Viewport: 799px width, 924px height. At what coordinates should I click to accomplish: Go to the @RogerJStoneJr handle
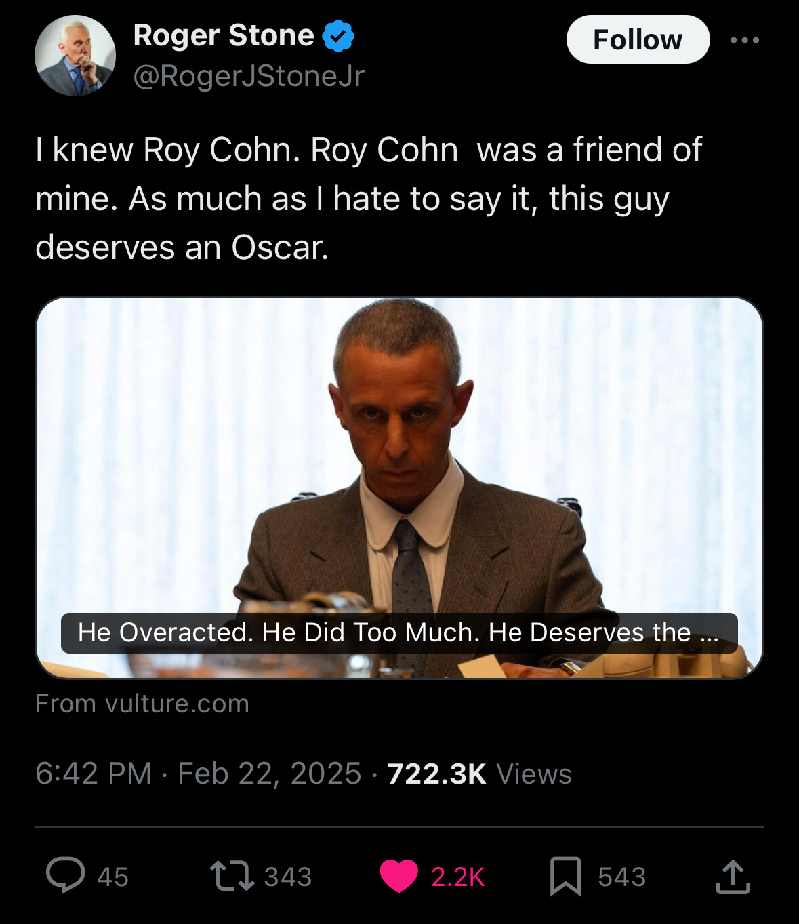(249, 76)
